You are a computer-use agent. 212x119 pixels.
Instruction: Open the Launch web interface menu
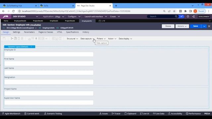(96, 17)
